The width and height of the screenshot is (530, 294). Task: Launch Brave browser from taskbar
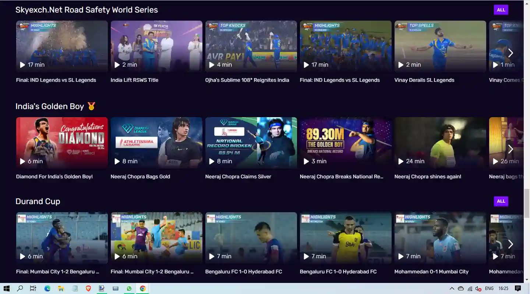(x=88, y=288)
